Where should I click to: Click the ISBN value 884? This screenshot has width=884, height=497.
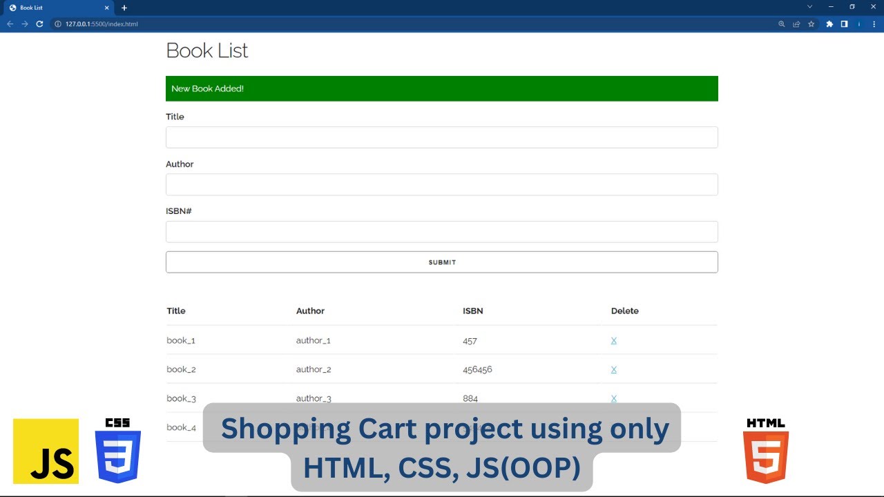tap(470, 398)
